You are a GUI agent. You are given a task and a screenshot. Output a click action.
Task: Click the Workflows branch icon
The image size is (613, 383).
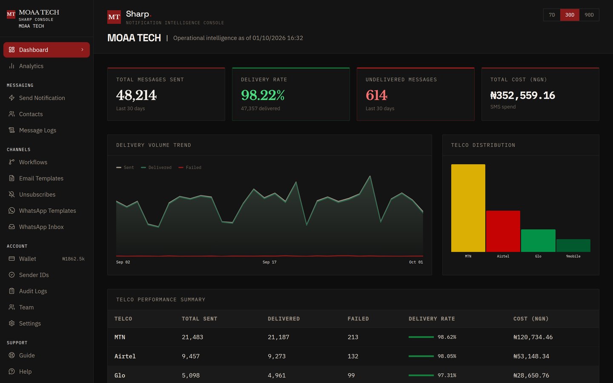[11, 162]
